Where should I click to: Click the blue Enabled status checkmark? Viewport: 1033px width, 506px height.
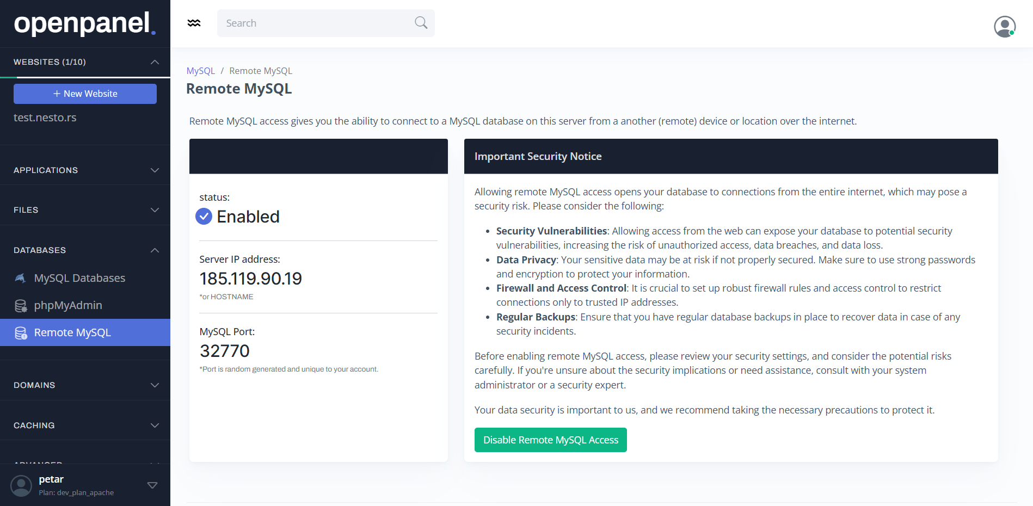[204, 217]
